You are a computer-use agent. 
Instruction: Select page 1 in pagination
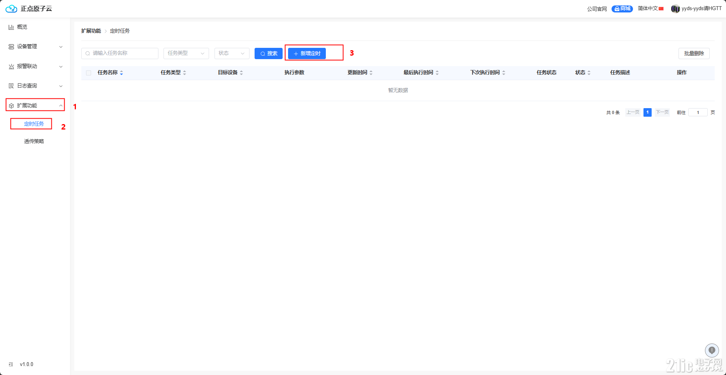[647, 112]
